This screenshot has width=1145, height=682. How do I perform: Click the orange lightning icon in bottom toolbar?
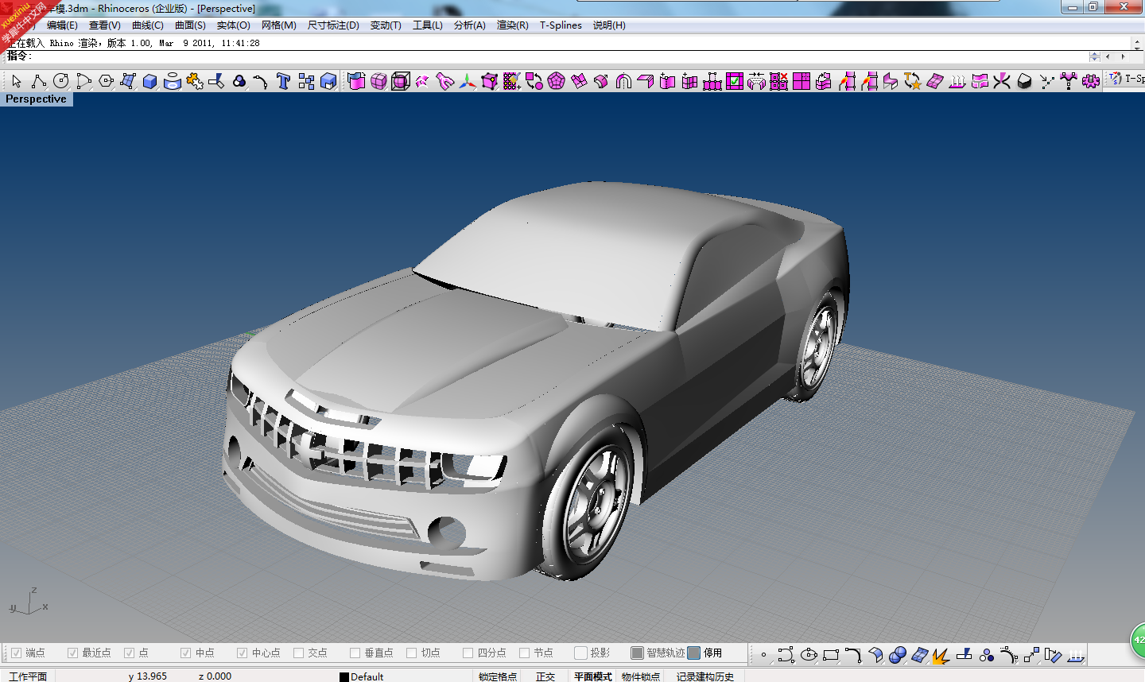click(942, 655)
